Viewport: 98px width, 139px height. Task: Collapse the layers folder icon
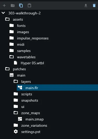16,81
